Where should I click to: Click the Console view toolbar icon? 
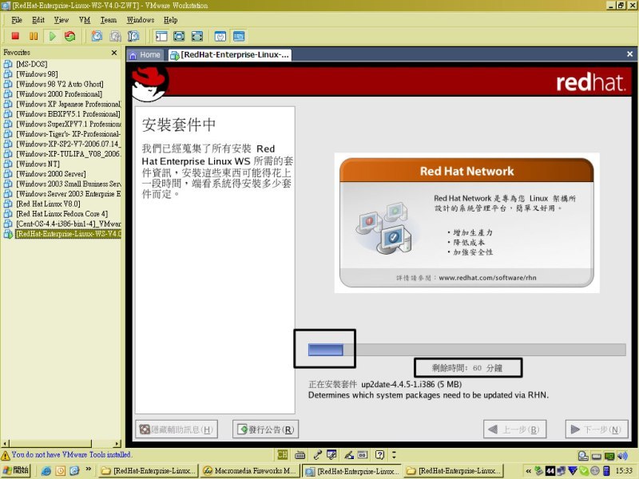[x=239, y=36]
